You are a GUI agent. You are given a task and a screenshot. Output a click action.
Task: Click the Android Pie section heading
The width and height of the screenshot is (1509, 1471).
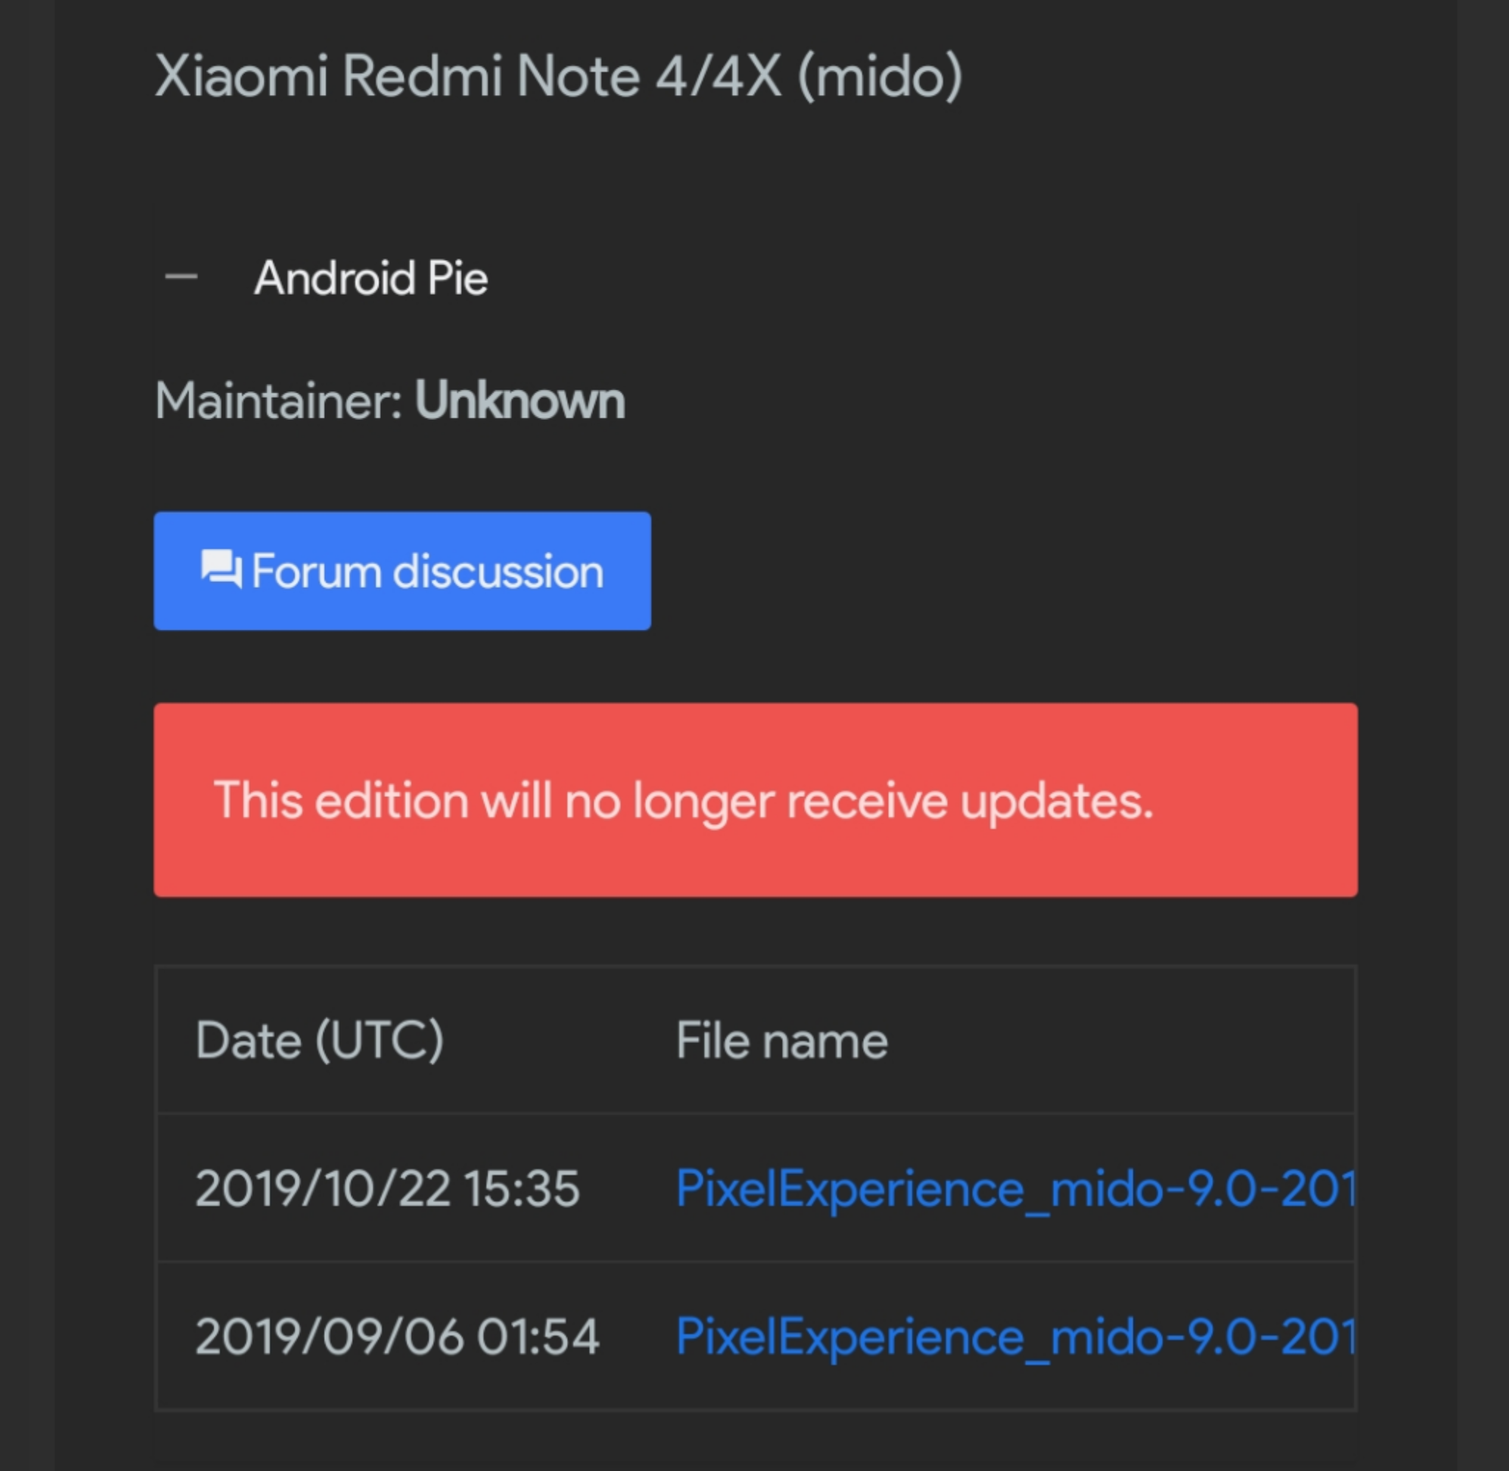[371, 278]
